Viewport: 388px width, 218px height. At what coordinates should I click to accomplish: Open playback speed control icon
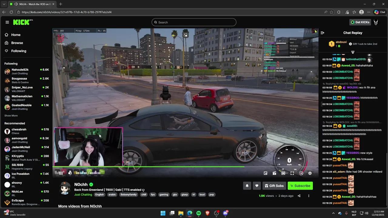pos(301,173)
